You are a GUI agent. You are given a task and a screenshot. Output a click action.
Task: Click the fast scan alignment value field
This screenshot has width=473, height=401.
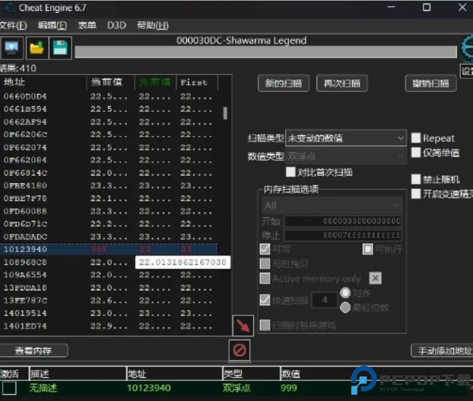(325, 300)
